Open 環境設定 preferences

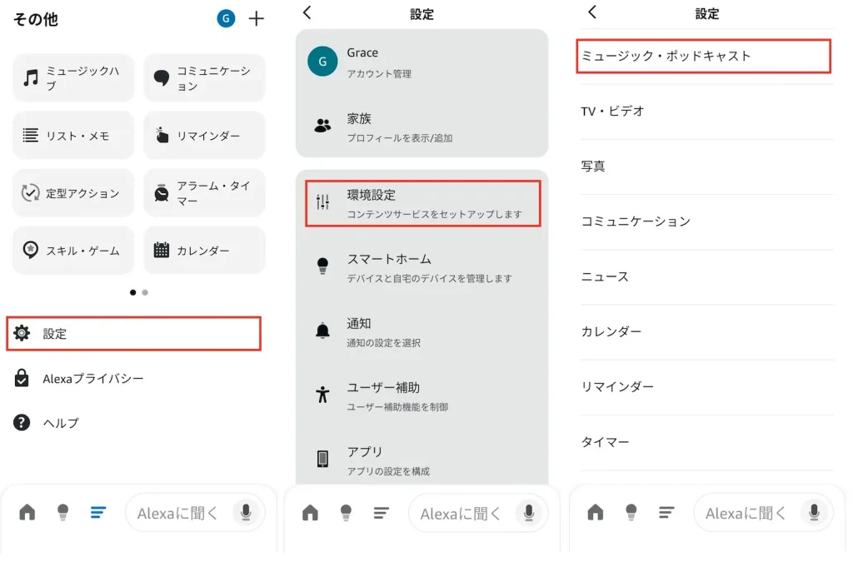point(422,204)
